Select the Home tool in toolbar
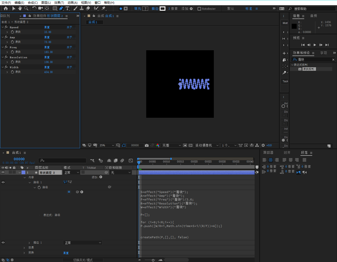Viewport: 337px width, 262px height. click(6, 8)
